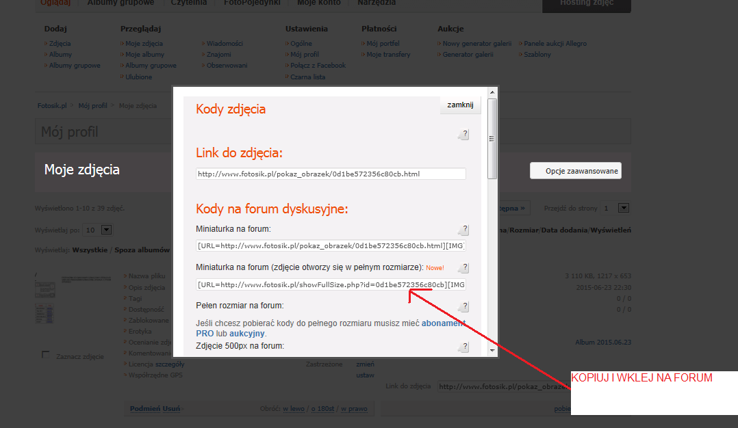Click 'zmień' next to Zastrzeżone

point(366,364)
